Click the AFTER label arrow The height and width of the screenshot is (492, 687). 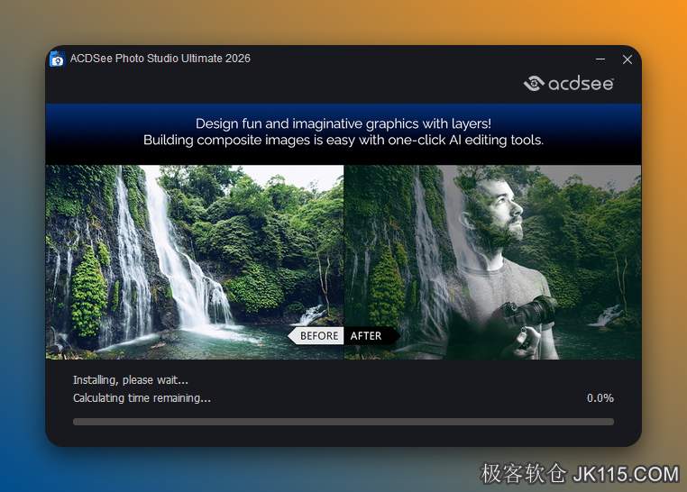371,336
